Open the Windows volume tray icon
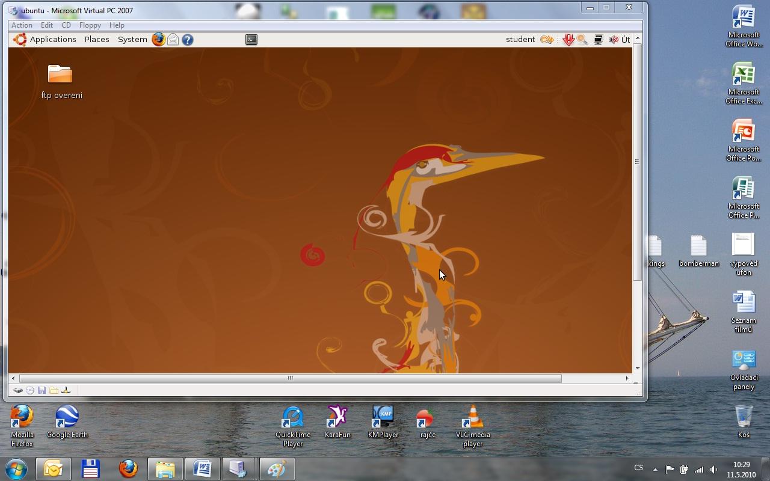 (x=713, y=470)
